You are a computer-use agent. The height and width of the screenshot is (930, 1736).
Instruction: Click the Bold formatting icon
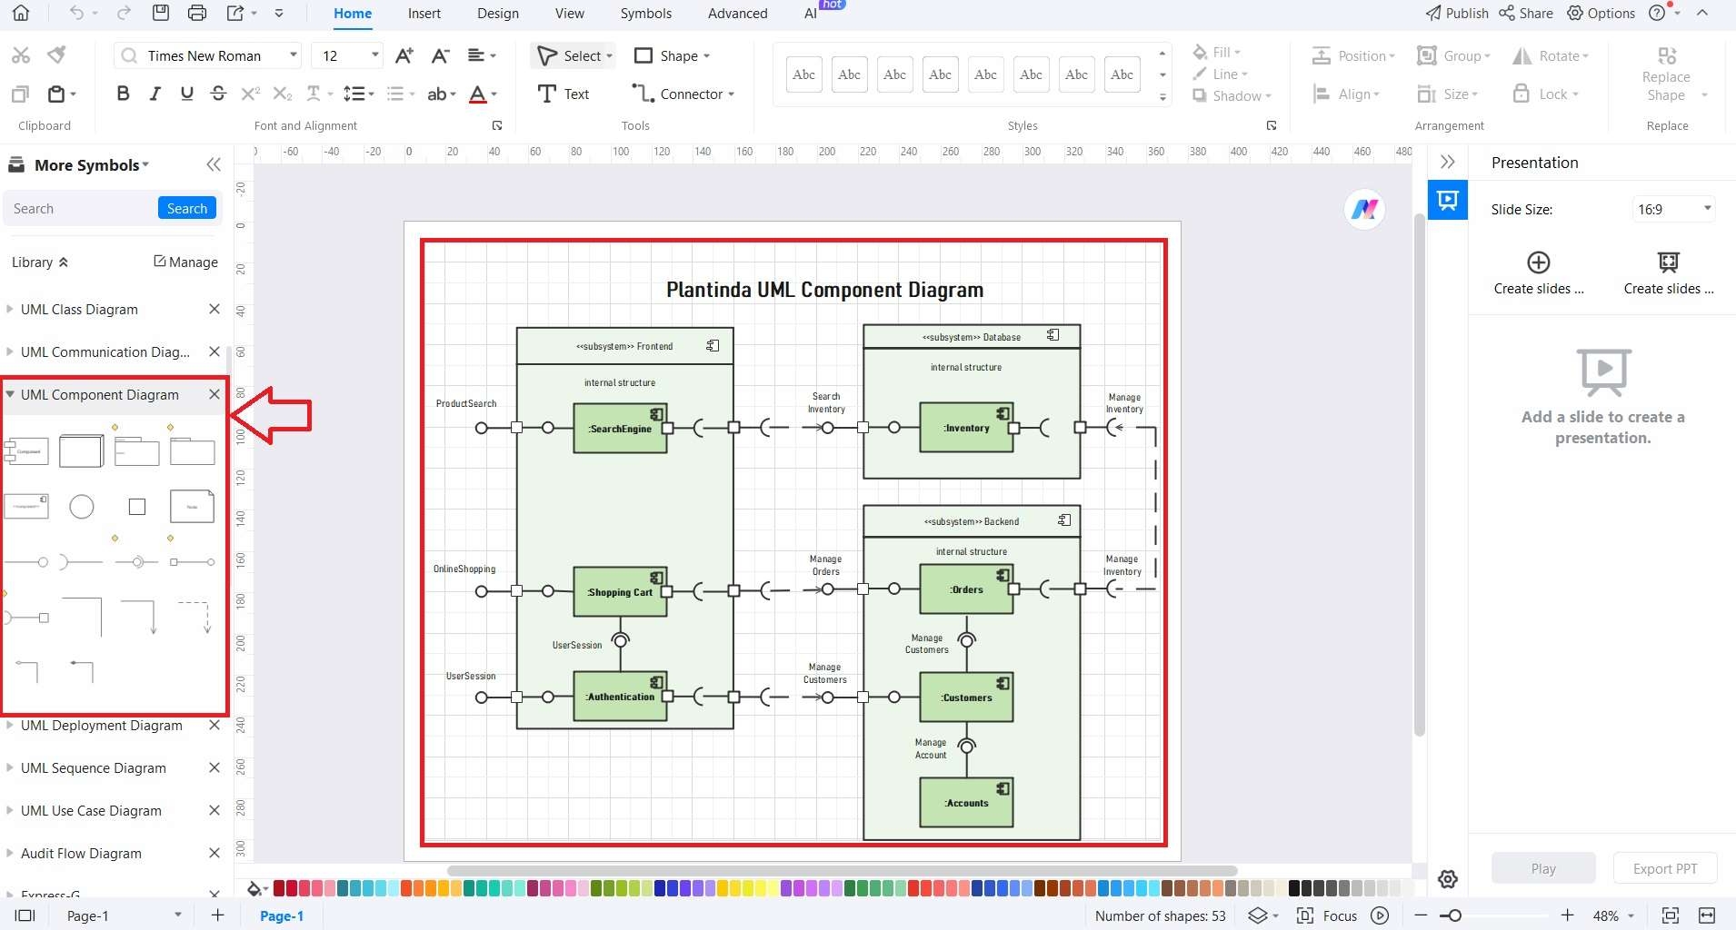pos(123,94)
